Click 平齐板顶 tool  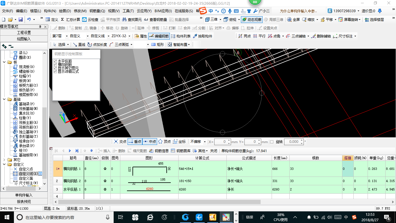(110, 19)
